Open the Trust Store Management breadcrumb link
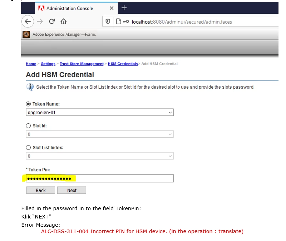Screen dimensions: 286x241 coord(82,64)
